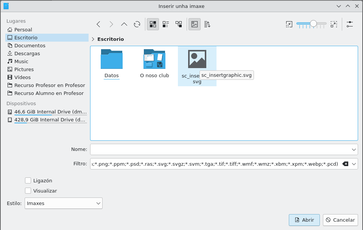Click the Abrir button

[304, 220]
